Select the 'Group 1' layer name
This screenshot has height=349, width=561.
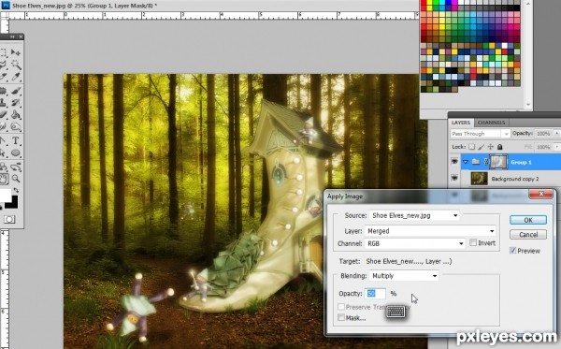click(x=521, y=162)
